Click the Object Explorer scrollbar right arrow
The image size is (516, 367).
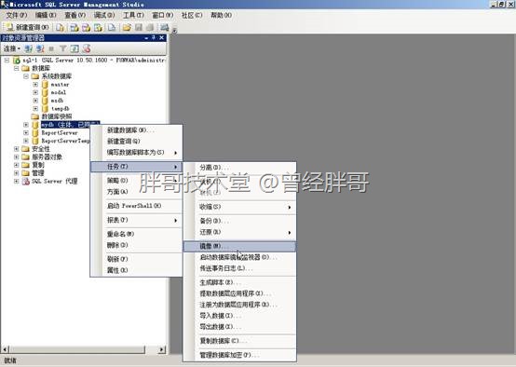pyautogui.click(x=161, y=349)
